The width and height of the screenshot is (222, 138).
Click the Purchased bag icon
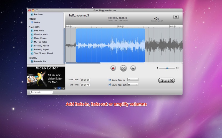click(32, 14)
